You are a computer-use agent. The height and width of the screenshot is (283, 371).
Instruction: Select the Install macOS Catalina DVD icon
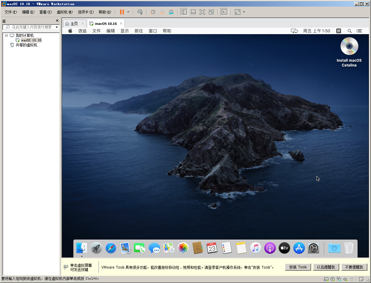point(349,52)
